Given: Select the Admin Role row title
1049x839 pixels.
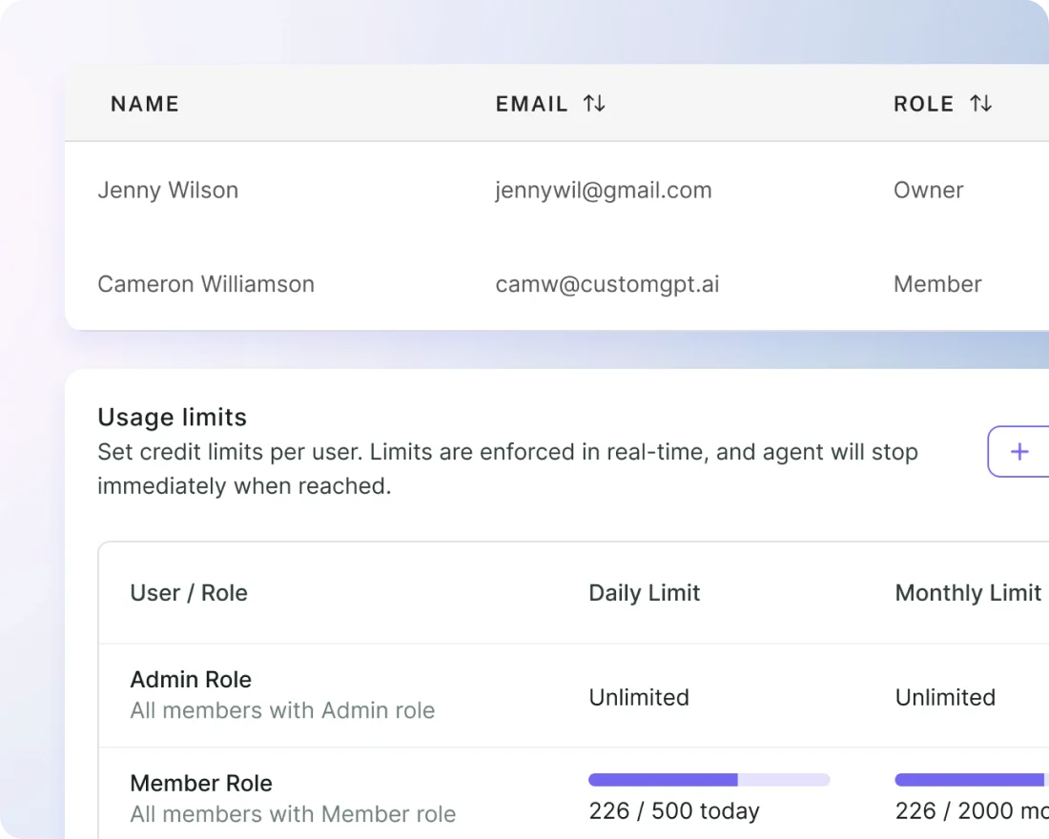Looking at the screenshot, I should click(x=191, y=680).
